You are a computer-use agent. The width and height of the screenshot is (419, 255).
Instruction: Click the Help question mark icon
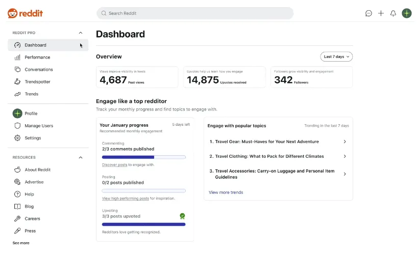17,194
